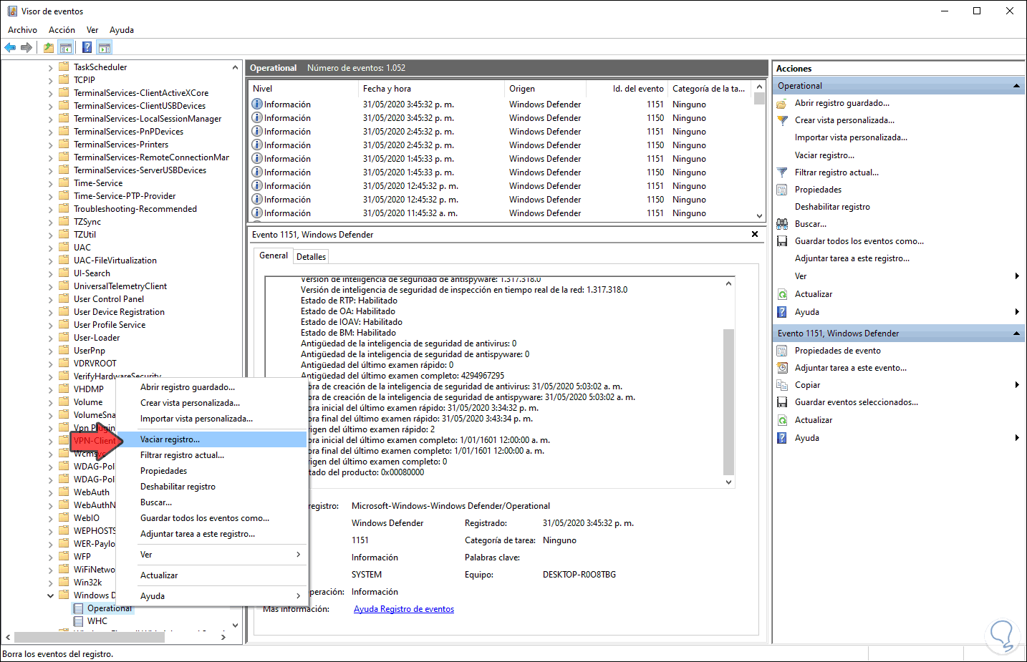Image resolution: width=1027 pixels, height=662 pixels.
Task: Collapse the Evento 1151 section in Acciones pane
Action: click(1016, 334)
